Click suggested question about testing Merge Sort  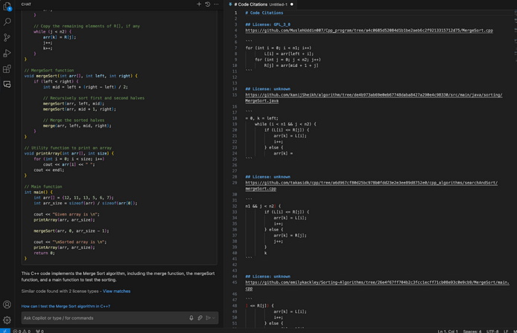tap(66, 306)
